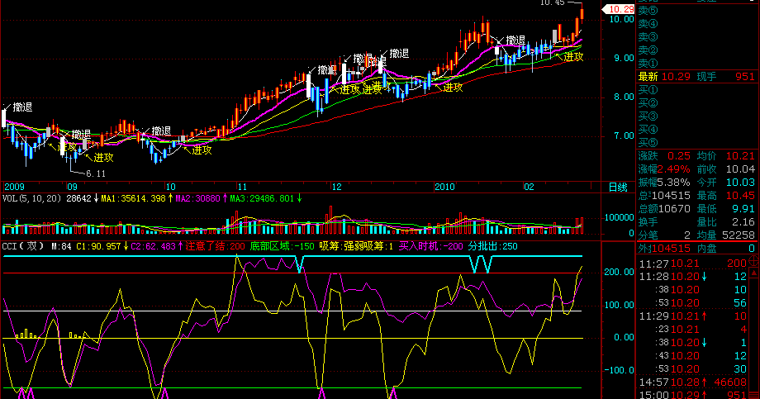Viewport: 760px width, 399px height.
Task: Click the scroll icon at tick list bottom
Action: coord(754,396)
